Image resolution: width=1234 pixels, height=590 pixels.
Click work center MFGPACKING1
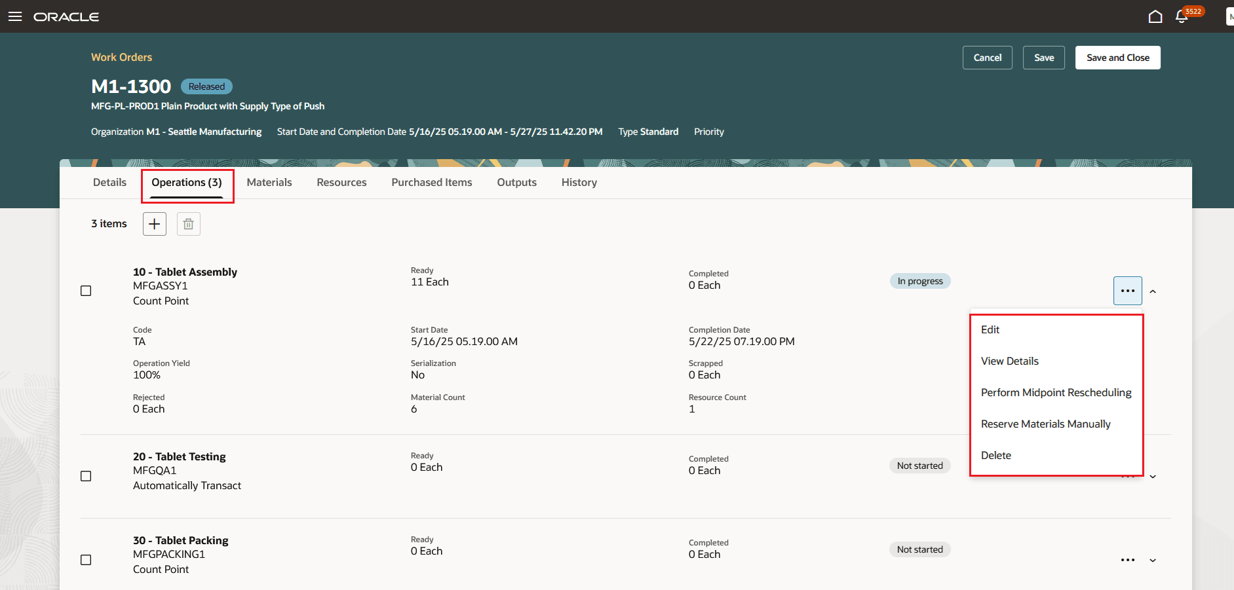tap(169, 555)
